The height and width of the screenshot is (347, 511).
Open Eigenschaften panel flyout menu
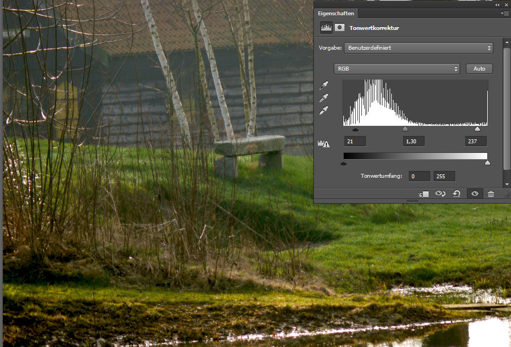point(504,14)
